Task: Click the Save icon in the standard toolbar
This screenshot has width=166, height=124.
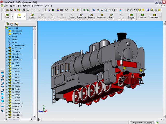Action: click(x=11, y=10)
